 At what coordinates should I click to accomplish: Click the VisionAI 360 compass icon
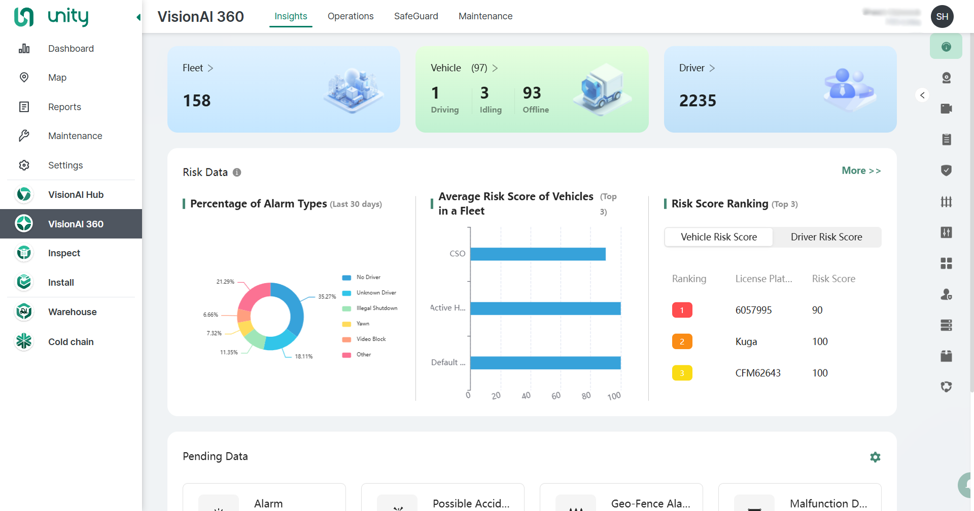click(24, 224)
